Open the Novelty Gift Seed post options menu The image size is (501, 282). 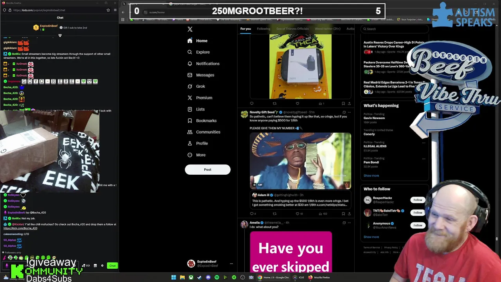[349, 112]
